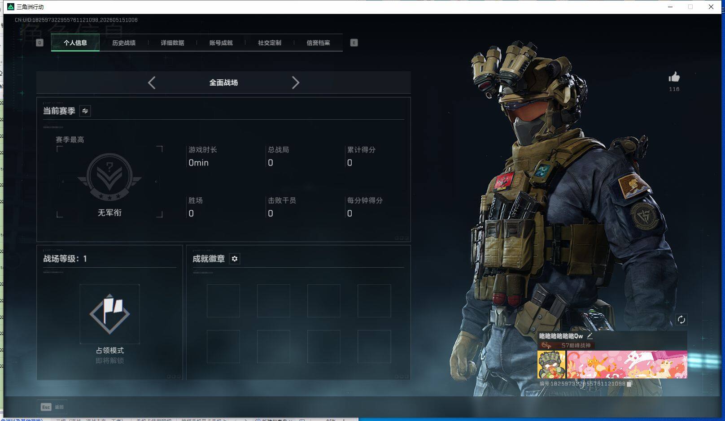Click the 赛季最高 label

click(70, 139)
